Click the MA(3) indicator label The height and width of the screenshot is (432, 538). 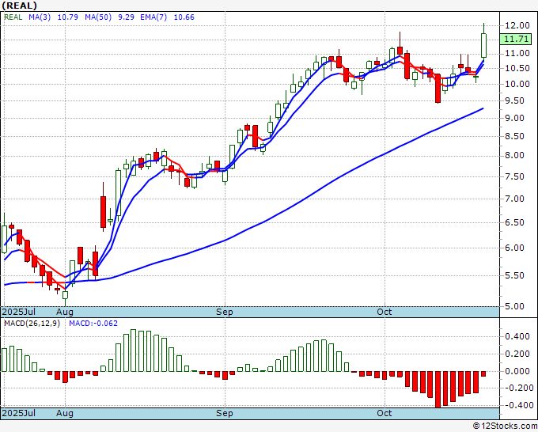tap(40, 17)
